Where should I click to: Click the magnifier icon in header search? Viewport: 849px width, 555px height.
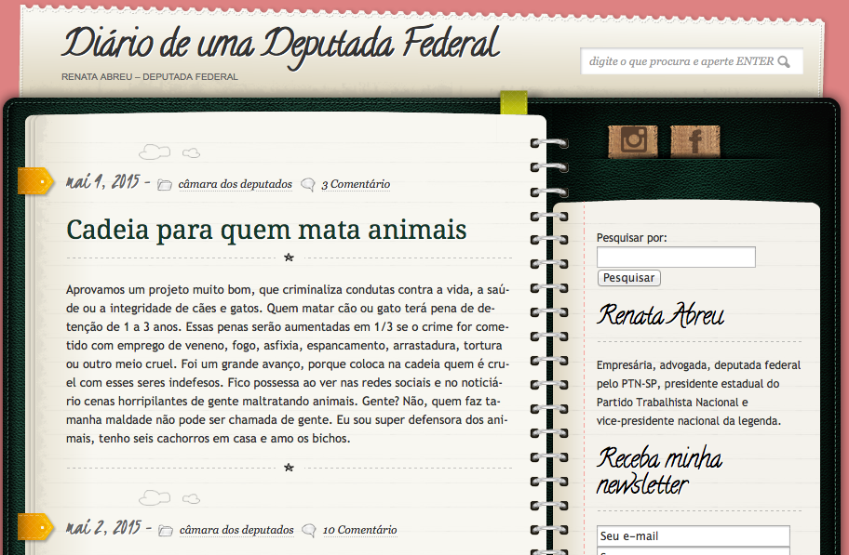[x=784, y=62]
